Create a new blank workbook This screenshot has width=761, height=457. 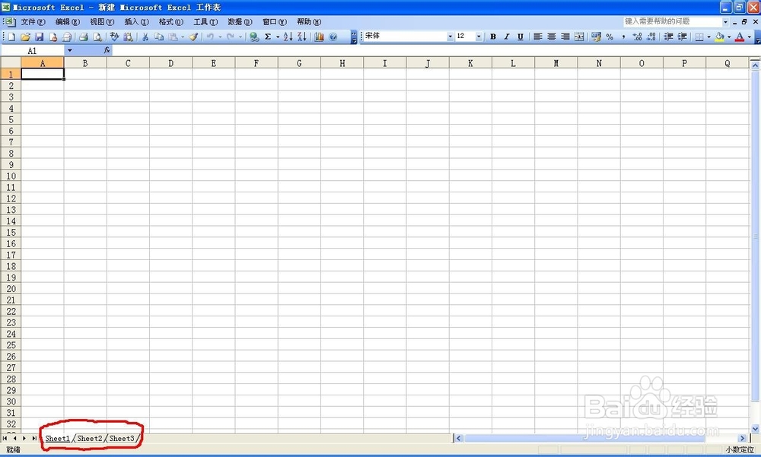(x=11, y=36)
